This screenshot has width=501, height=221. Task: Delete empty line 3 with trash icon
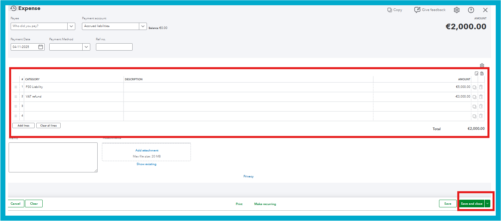(x=481, y=107)
